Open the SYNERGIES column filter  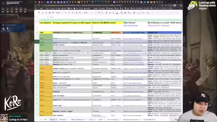(110, 33)
